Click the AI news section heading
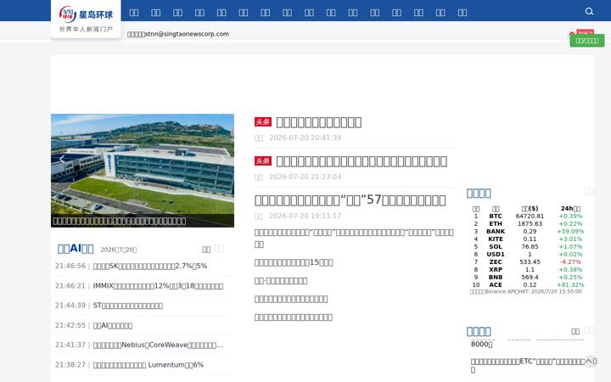Viewport: 611px width, 382px height. point(76,249)
